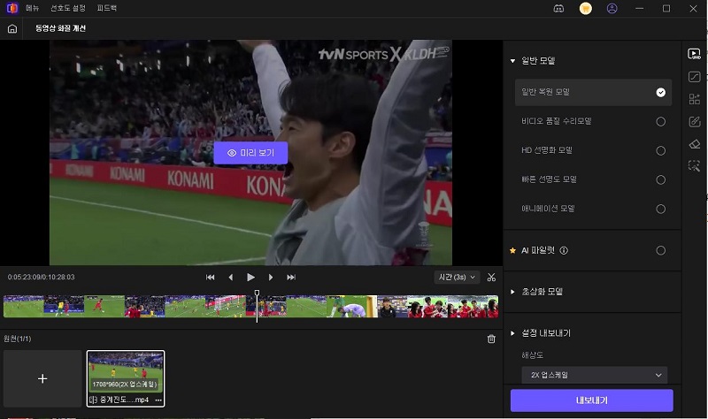708x419 pixels.
Task: Open the Discord community icon
Action: coord(558,9)
